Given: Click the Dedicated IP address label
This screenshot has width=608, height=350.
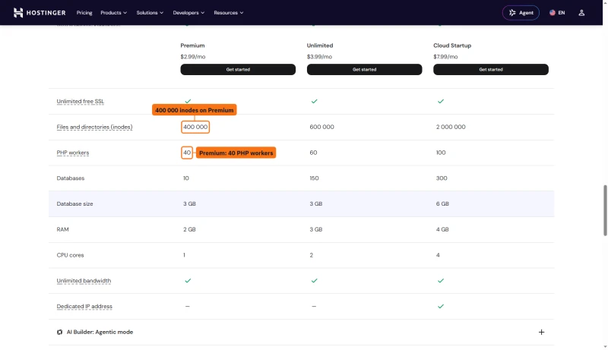Looking at the screenshot, I should point(84,306).
